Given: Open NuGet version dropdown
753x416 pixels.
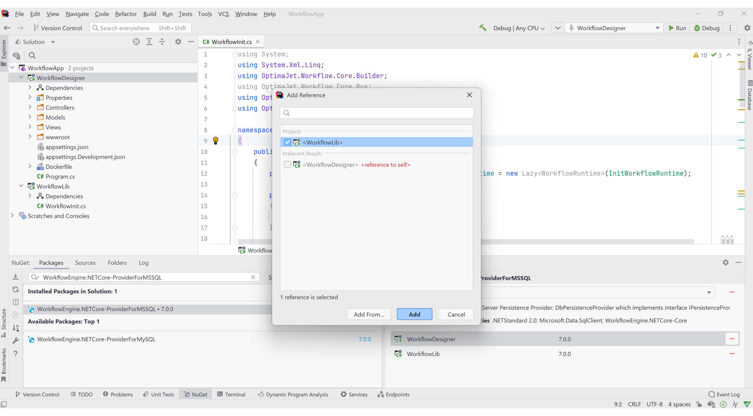Looking at the screenshot, I should [709, 292].
